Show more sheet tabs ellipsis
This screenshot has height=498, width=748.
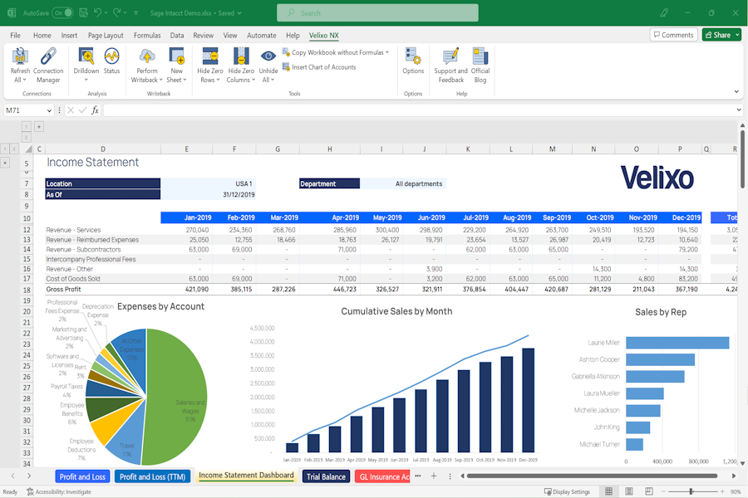[418, 476]
